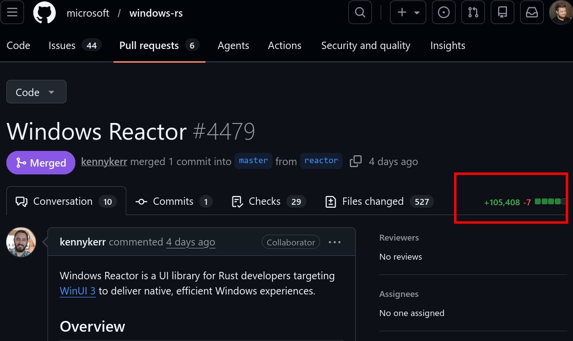Screen dimensions: 573x341
Task: Open kennykerr author name on comment
Action: click(83, 242)
